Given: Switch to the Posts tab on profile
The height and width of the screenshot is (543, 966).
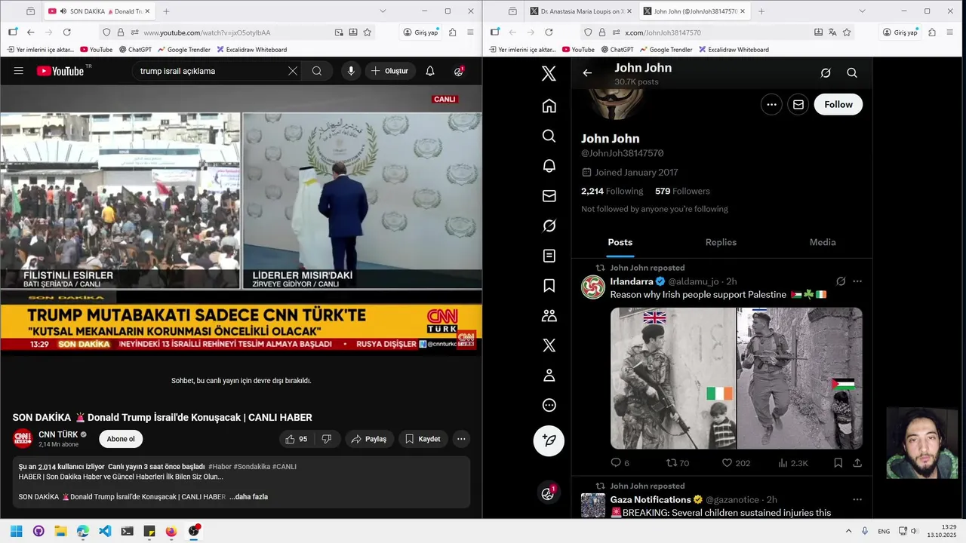Looking at the screenshot, I should pyautogui.click(x=620, y=242).
